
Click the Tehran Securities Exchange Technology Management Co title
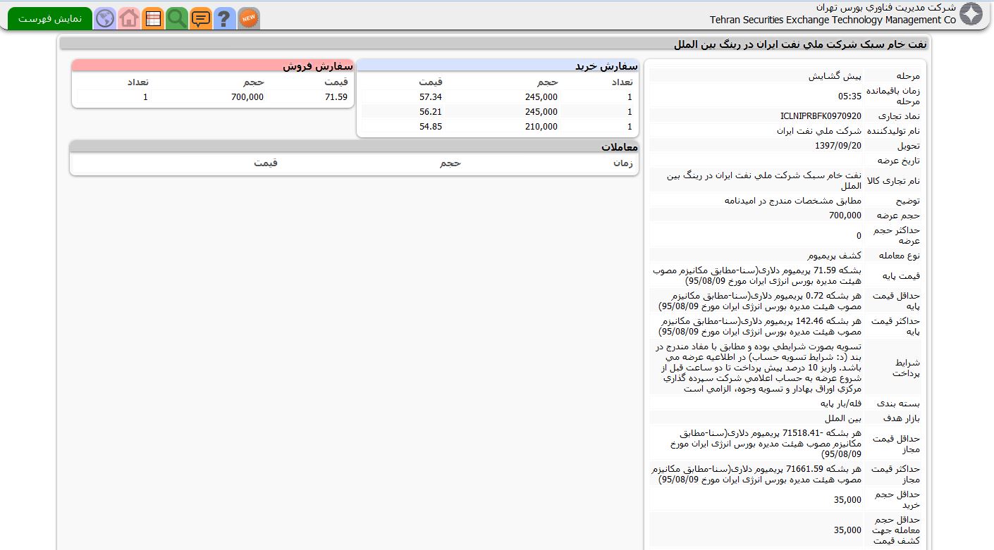(x=833, y=20)
